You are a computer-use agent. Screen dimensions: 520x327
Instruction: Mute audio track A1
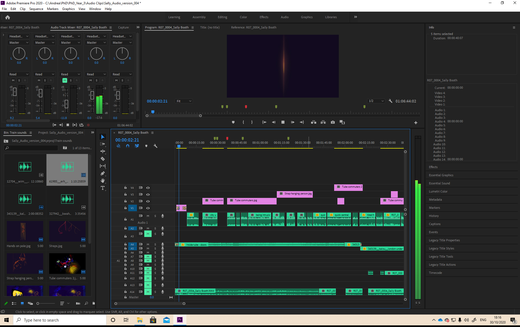[x=148, y=216]
